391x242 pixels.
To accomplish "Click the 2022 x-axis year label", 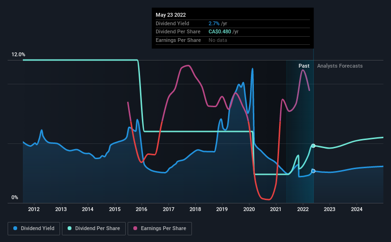I will [303, 209].
